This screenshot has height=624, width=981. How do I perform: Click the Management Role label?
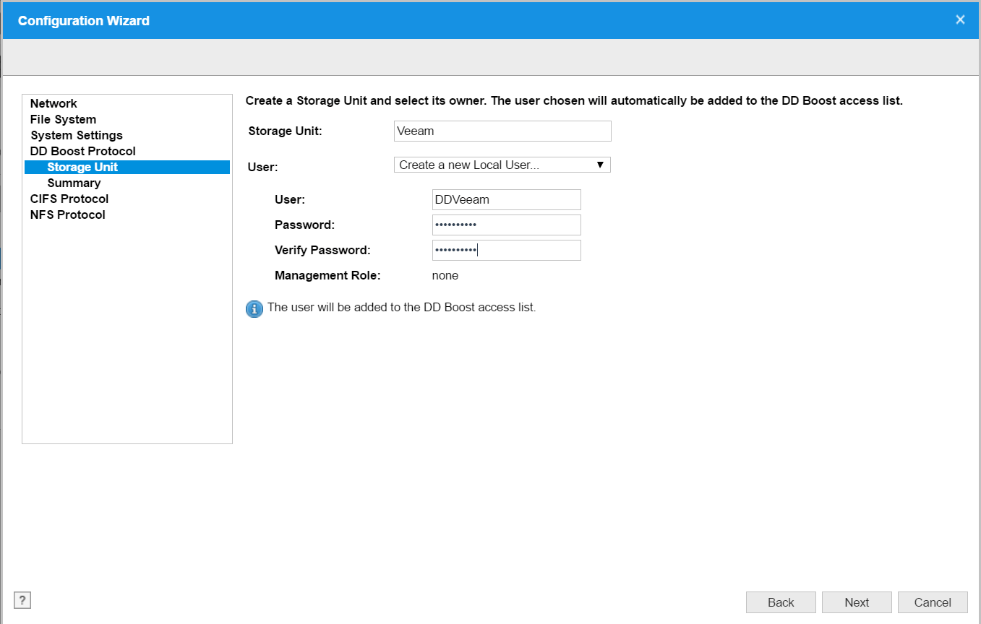pos(327,275)
